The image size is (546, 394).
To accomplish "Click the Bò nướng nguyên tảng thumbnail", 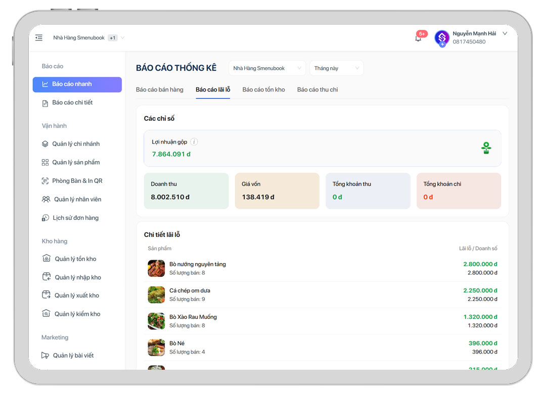I will point(156,268).
